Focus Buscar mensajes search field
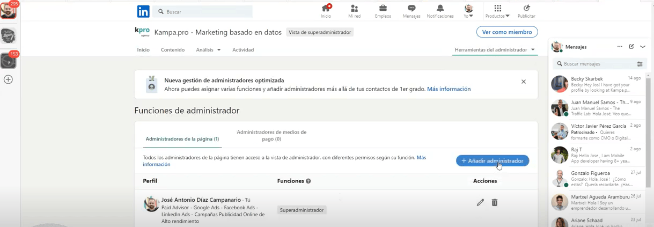Image resolution: width=654 pixels, height=227 pixels. pos(594,64)
